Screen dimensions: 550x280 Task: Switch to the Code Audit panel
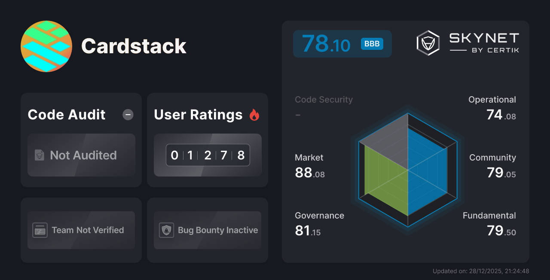pyautogui.click(x=66, y=114)
